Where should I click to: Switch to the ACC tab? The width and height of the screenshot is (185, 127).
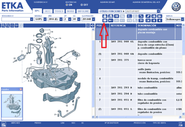[48, 11]
